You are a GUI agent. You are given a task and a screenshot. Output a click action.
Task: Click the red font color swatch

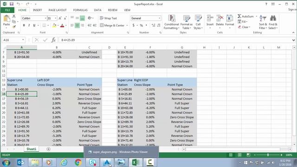point(62,26)
